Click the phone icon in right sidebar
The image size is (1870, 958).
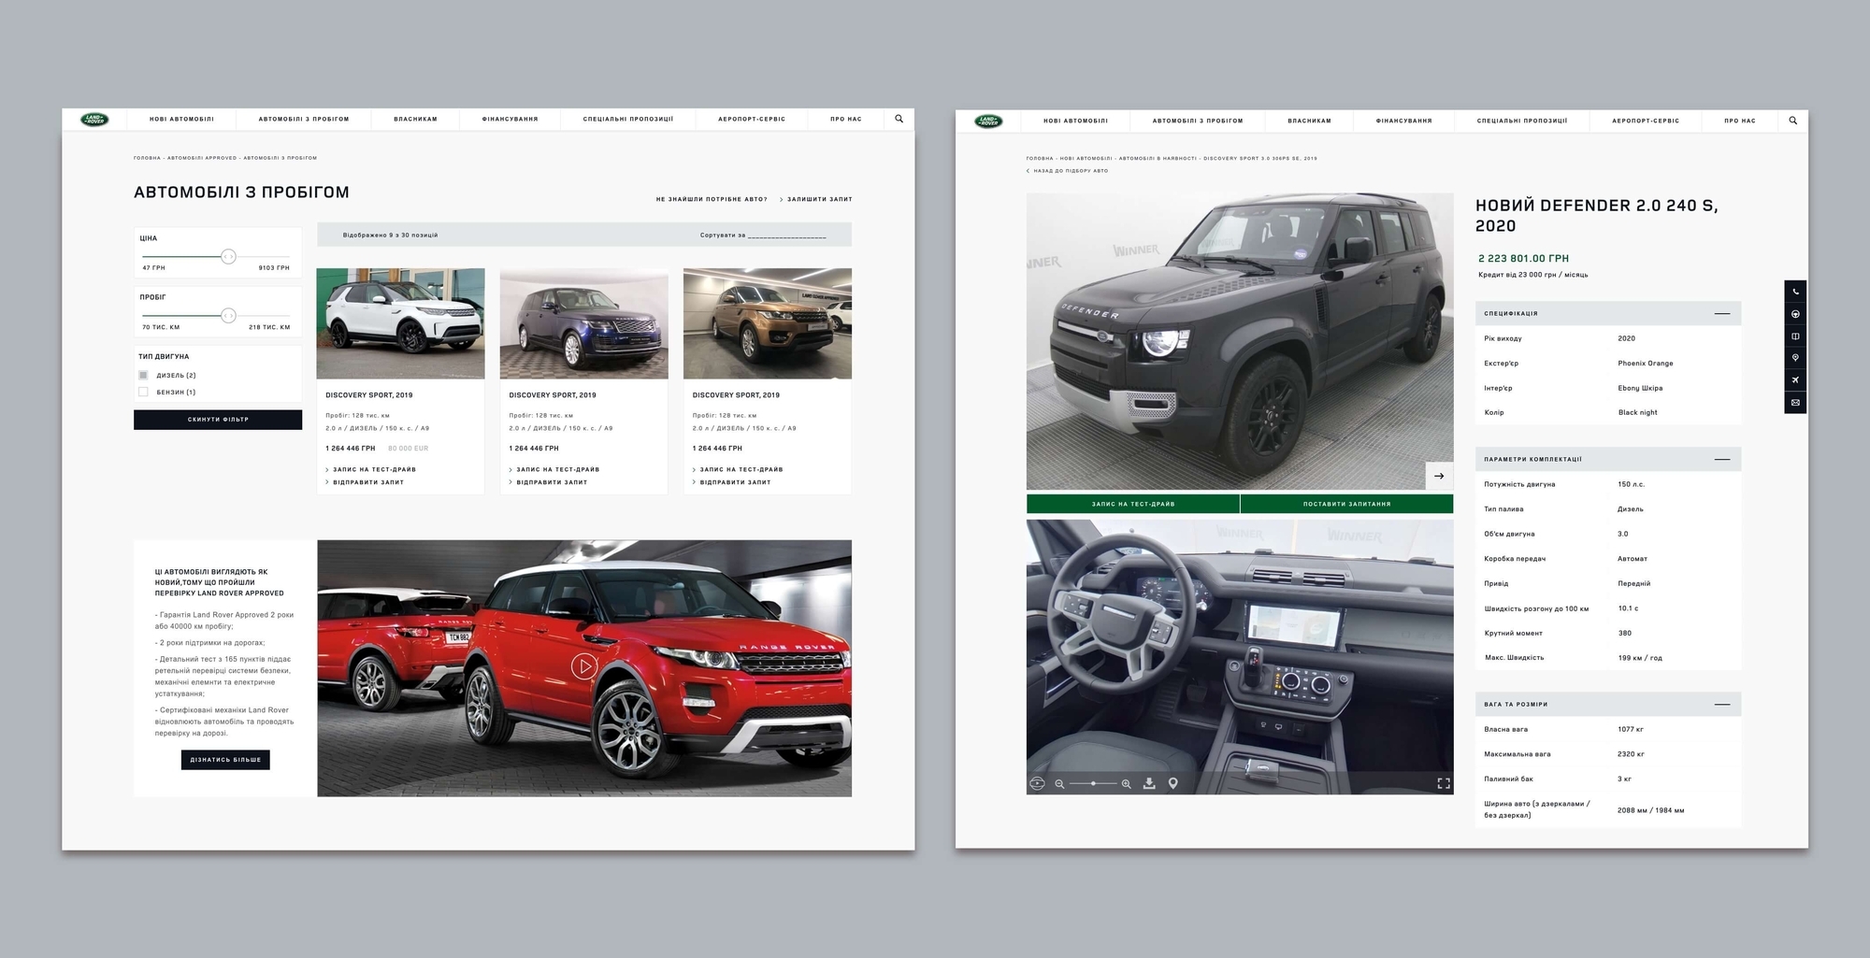1795,292
